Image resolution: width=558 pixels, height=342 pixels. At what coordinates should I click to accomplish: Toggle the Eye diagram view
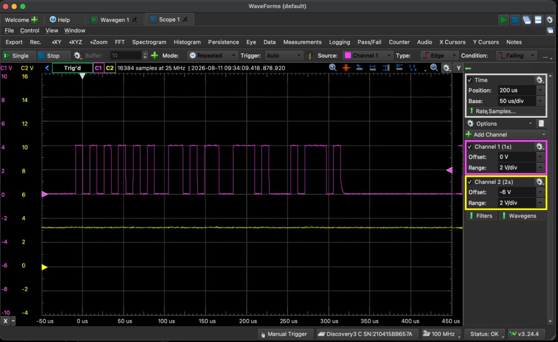pyautogui.click(x=251, y=42)
